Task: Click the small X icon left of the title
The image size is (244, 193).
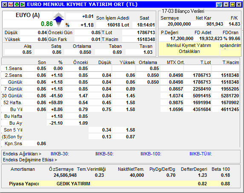Action: 5,5
